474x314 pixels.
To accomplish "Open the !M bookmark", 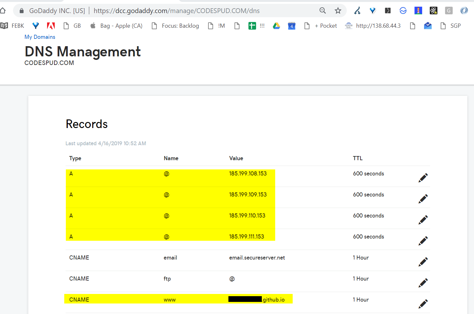I will [216, 26].
